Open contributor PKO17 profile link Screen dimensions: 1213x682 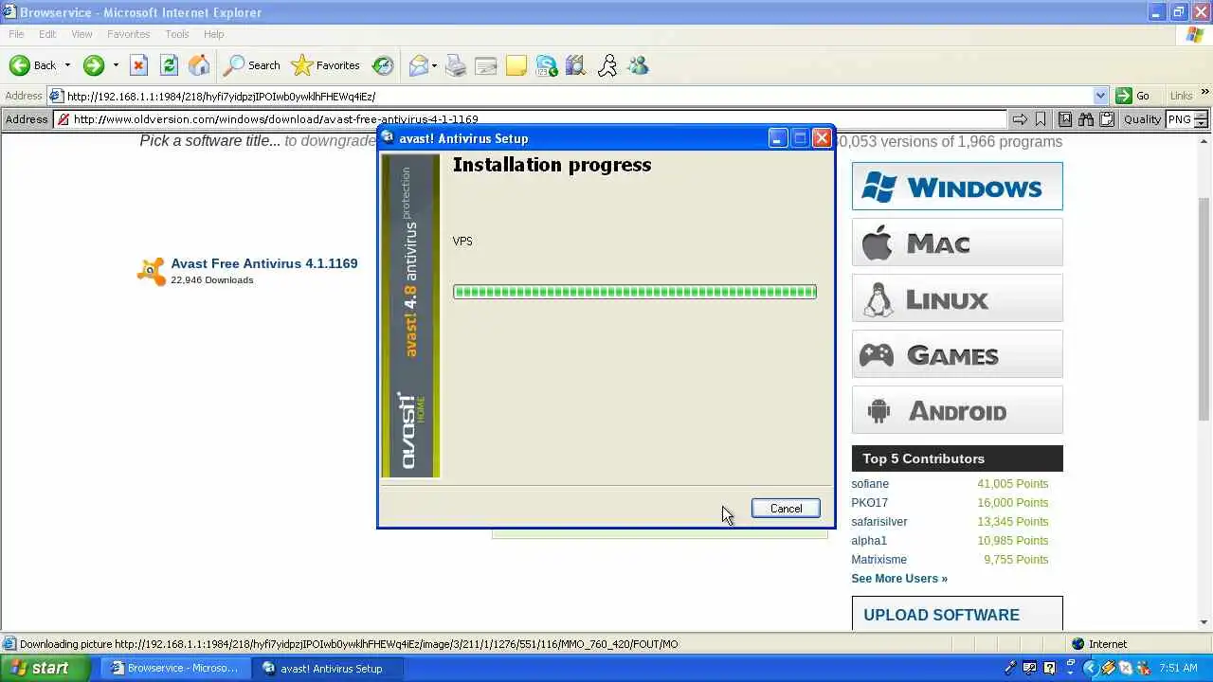pyautogui.click(x=869, y=503)
